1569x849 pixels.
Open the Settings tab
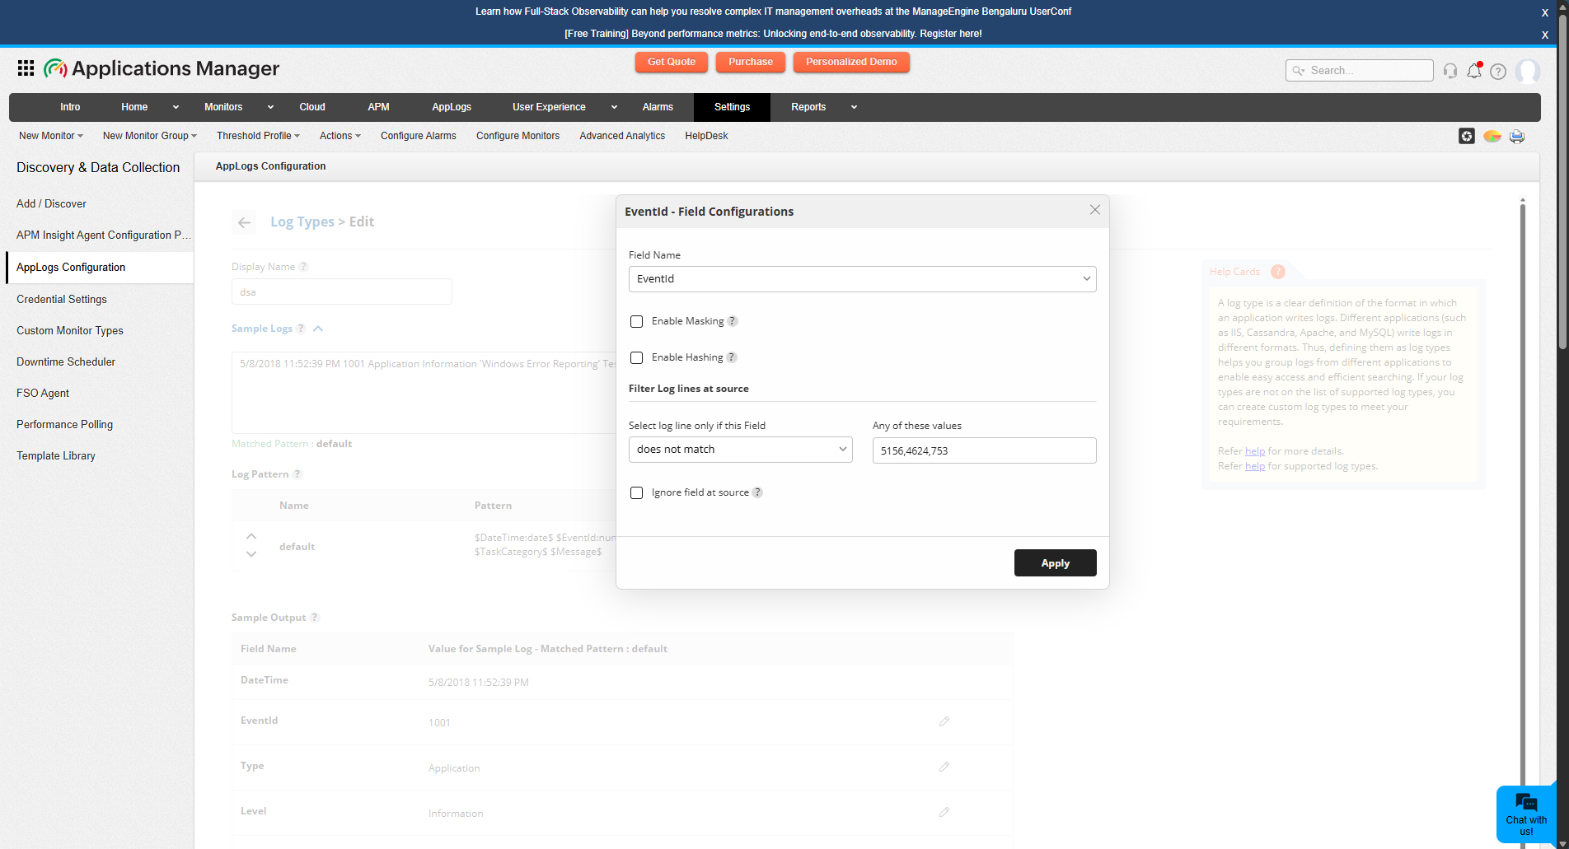tap(732, 107)
